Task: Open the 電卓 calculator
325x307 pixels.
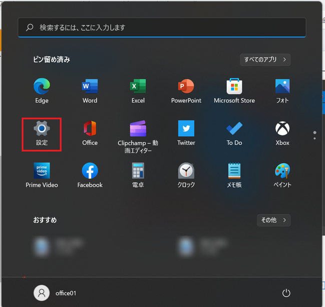Action: pos(138,176)
